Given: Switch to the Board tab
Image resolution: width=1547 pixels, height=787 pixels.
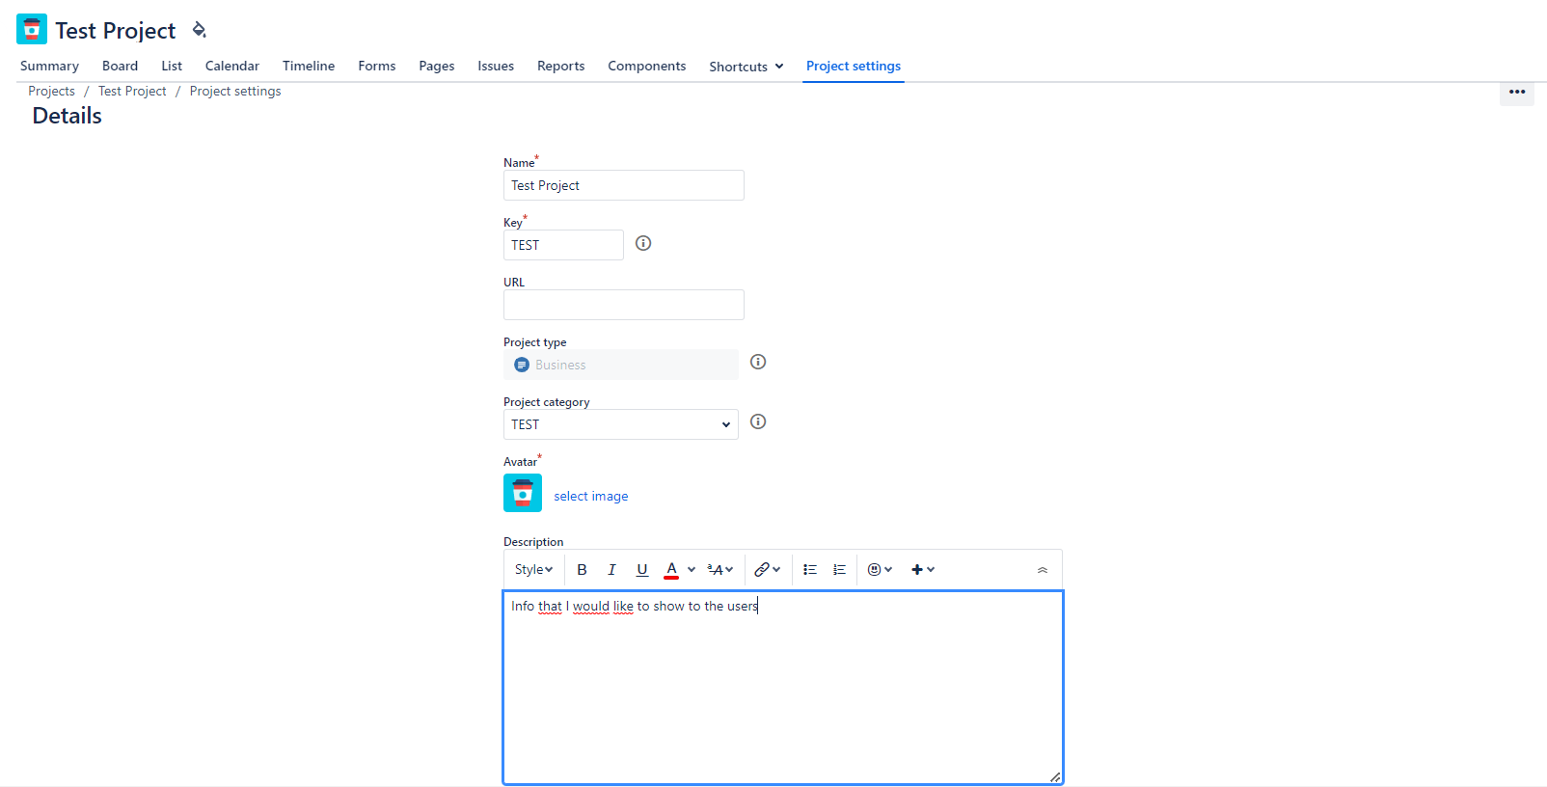Looking at the screenshot, I should [x=120, y=66].
